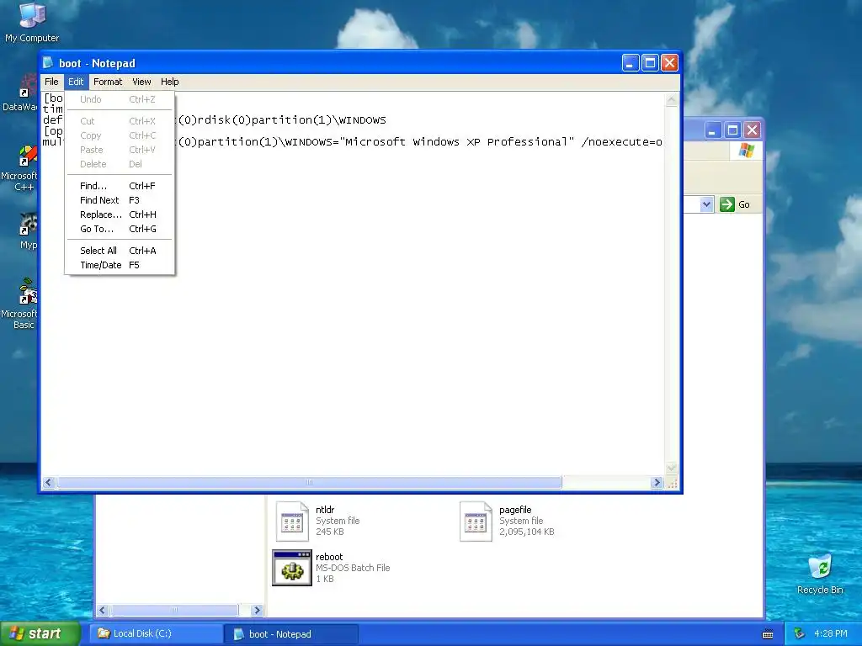Viewport: 862px width, 646px height.
Task: Click the Explorer side pane scrollbar thumb
Action: [174, 611]
